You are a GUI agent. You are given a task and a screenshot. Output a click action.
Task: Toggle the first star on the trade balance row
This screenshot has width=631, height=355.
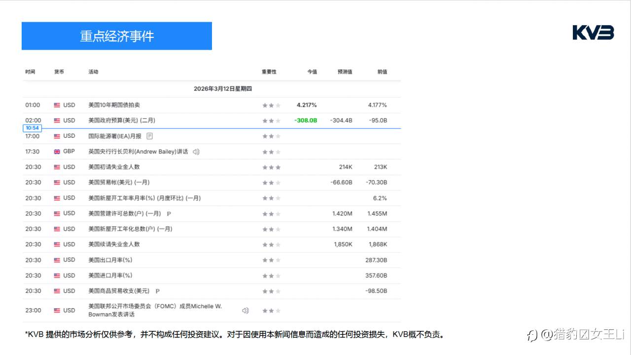tap(264, 183)
